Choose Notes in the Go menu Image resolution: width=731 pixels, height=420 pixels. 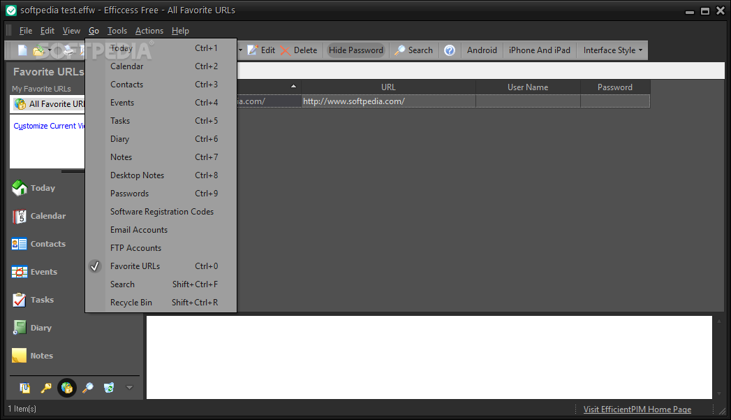click(x=161, y=157)
